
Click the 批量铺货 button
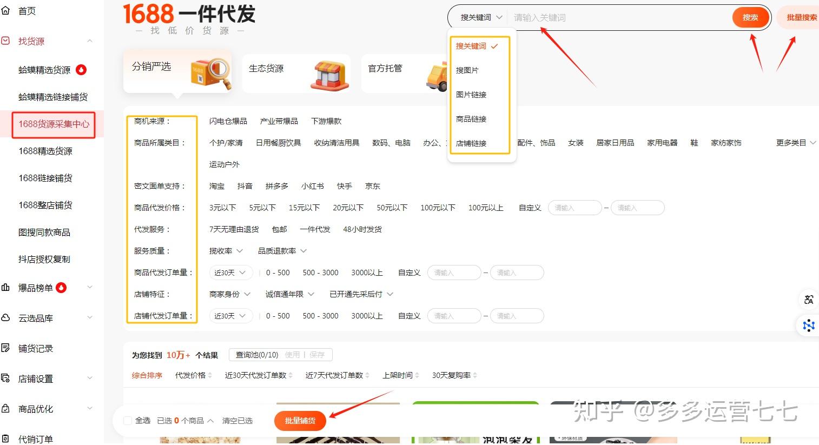[300, 421]
